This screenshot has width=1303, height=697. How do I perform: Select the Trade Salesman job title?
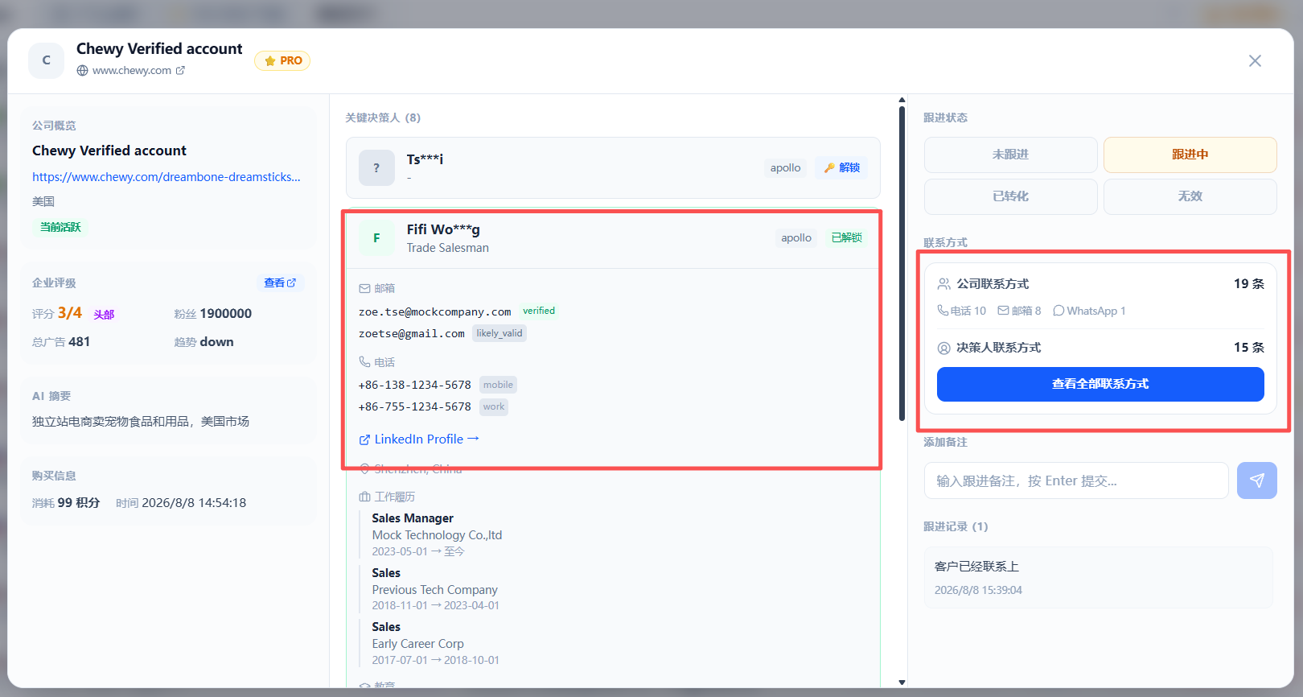[447, 248]
